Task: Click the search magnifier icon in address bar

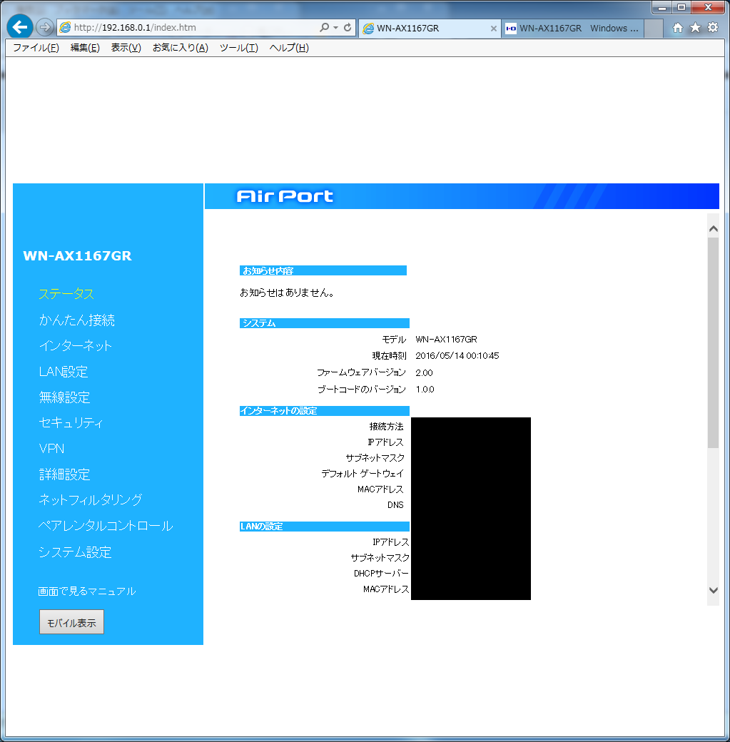Action: pos(324,27)
